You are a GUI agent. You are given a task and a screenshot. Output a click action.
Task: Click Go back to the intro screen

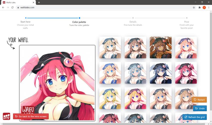click(x=31, y=116)
